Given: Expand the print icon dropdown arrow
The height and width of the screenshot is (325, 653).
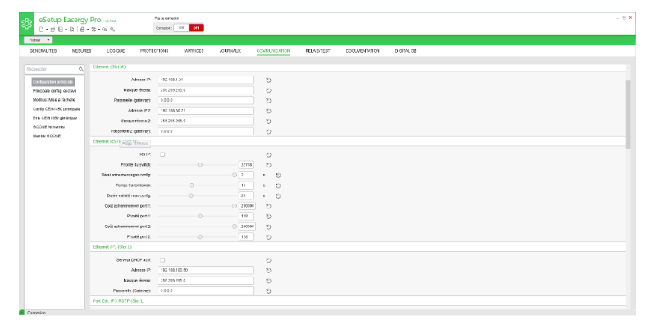Looking at the screenshot, I should pyautogui.click(x=88, y=30).
